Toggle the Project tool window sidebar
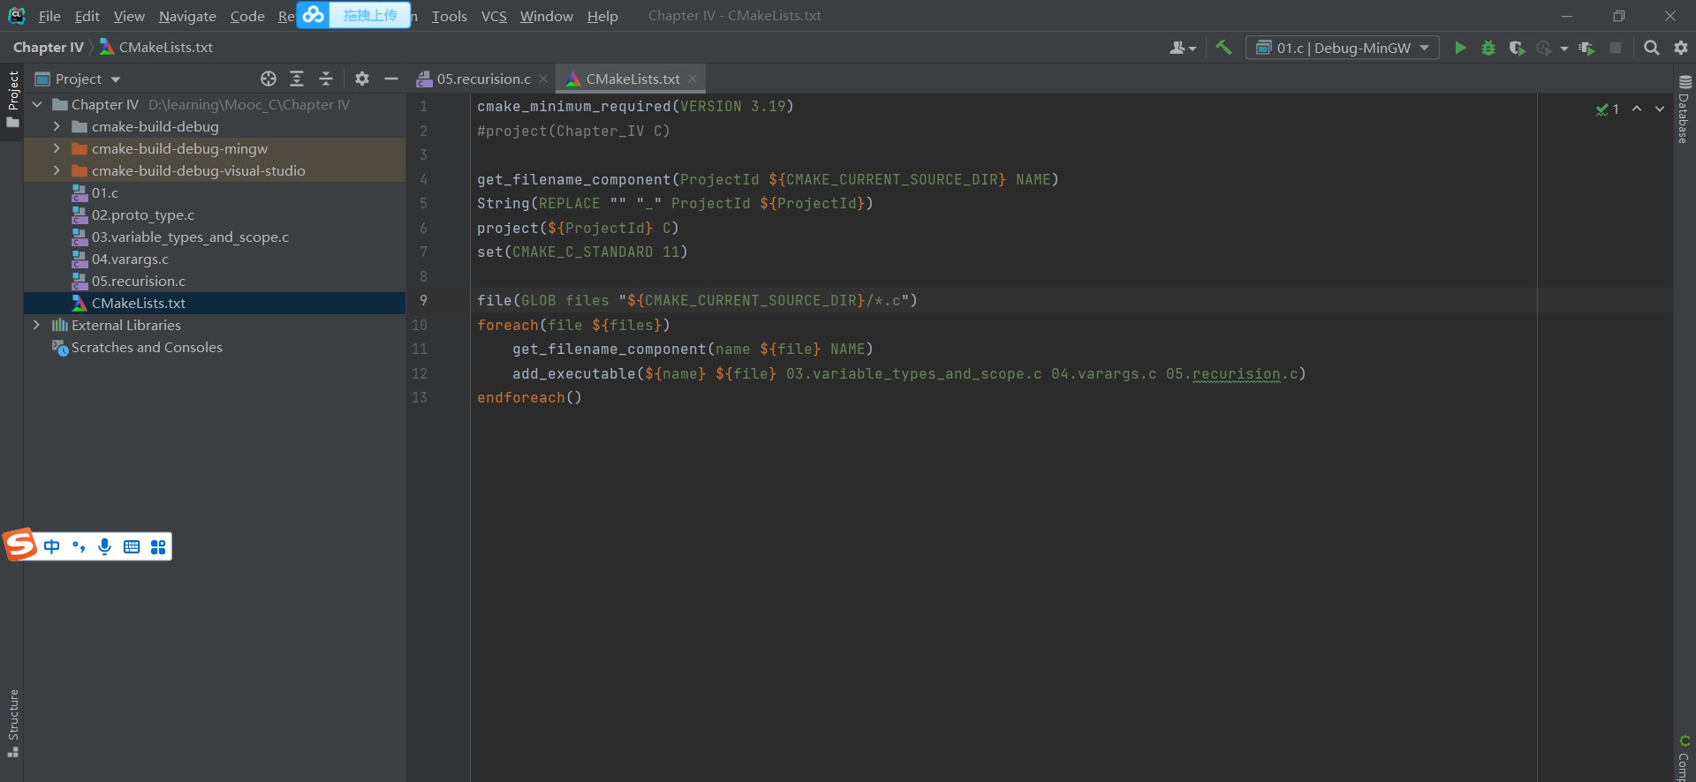 click(13, 98)
